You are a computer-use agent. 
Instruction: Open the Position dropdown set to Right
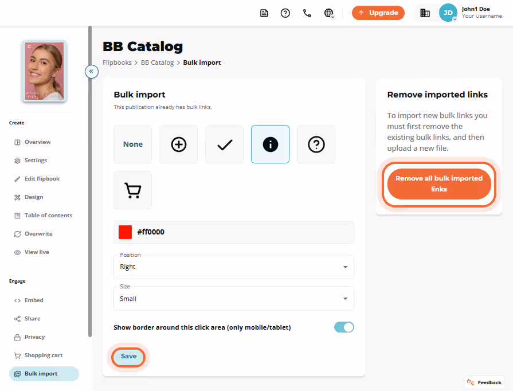234,267
